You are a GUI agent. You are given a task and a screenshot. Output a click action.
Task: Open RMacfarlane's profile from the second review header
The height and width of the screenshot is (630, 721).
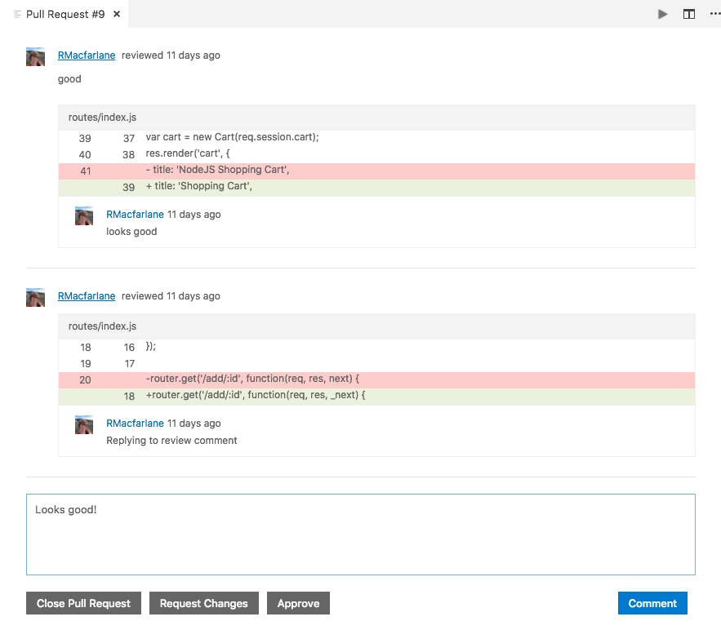pos(87,295)
